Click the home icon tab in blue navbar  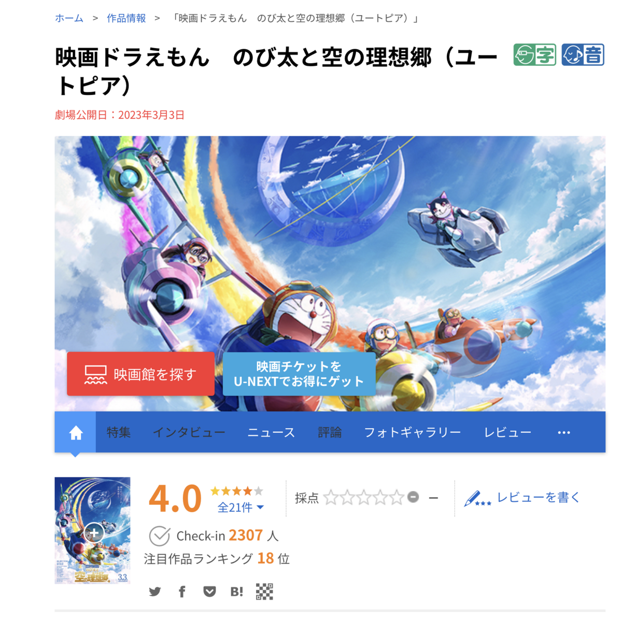point(75,432)
